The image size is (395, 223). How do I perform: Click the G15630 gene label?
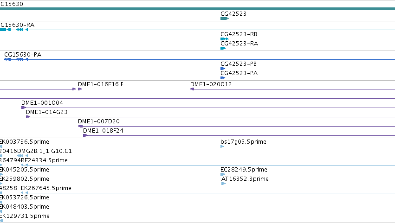pyautogui.click(x=12, y=4)
